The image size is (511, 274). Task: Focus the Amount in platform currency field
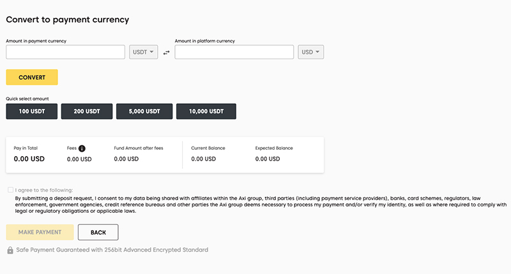click(x=234, y=52)
